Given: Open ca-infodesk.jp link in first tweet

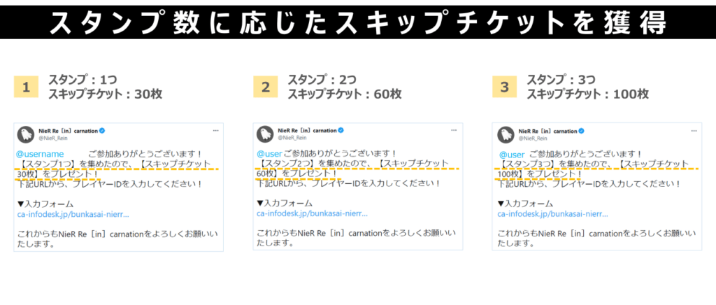Looking at the screenshot, I should (x=73, y=214).
